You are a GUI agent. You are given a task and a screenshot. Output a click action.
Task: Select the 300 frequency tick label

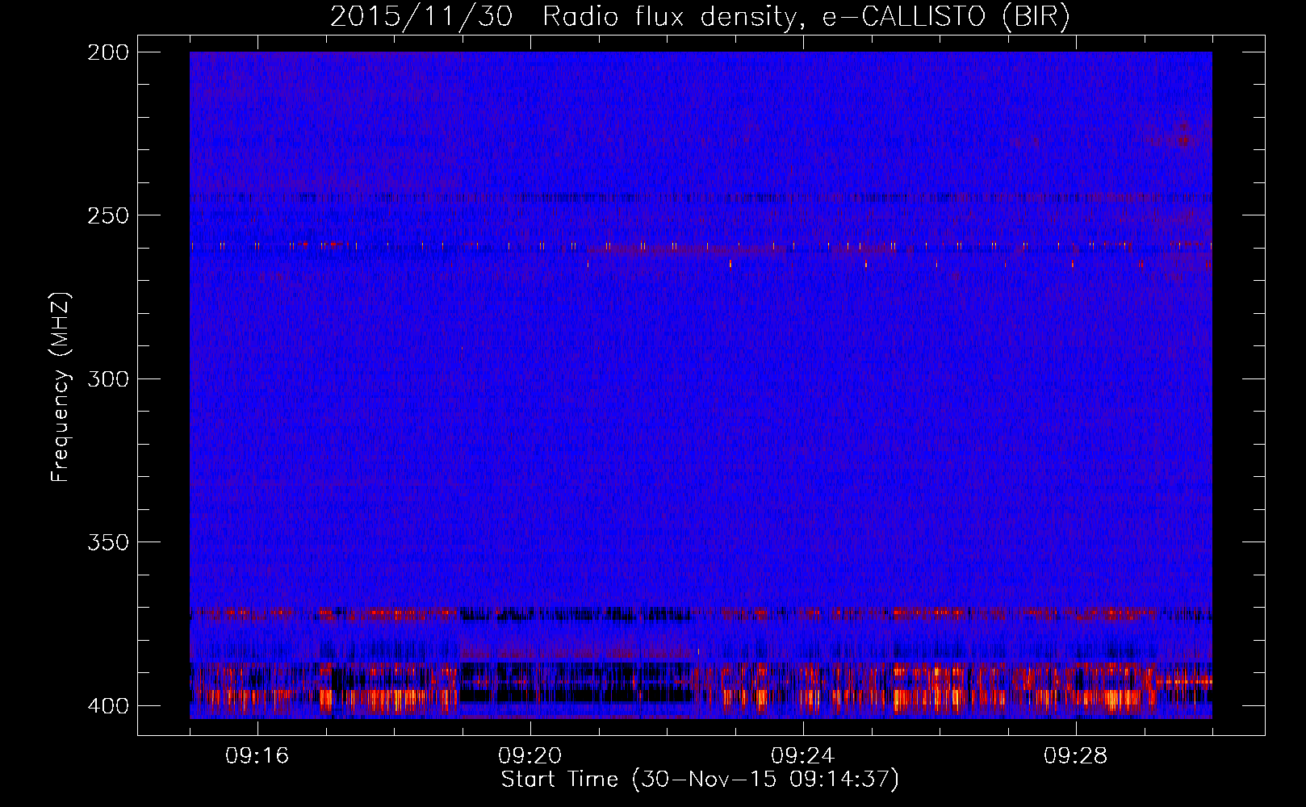tap(107, 378)
